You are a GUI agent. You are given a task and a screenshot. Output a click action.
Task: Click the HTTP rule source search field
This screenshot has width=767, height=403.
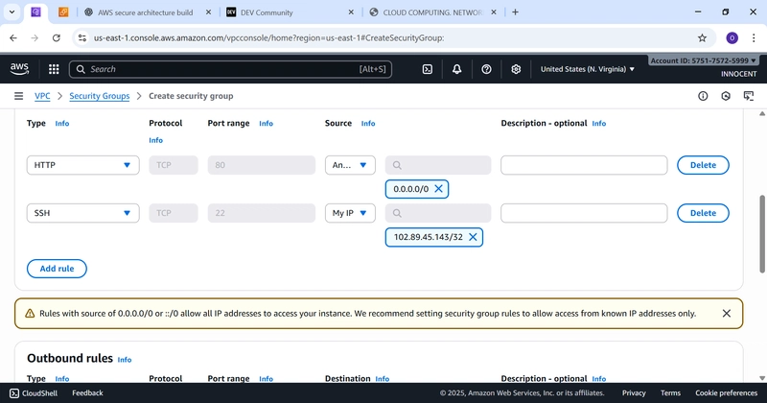pos(438,165)
